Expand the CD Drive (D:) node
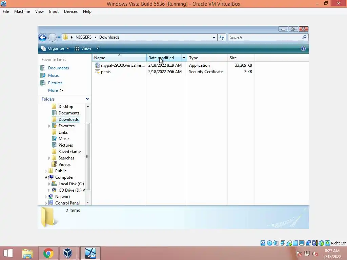The width and height of the screenshot is (347, 260). [x=49, y=190]
